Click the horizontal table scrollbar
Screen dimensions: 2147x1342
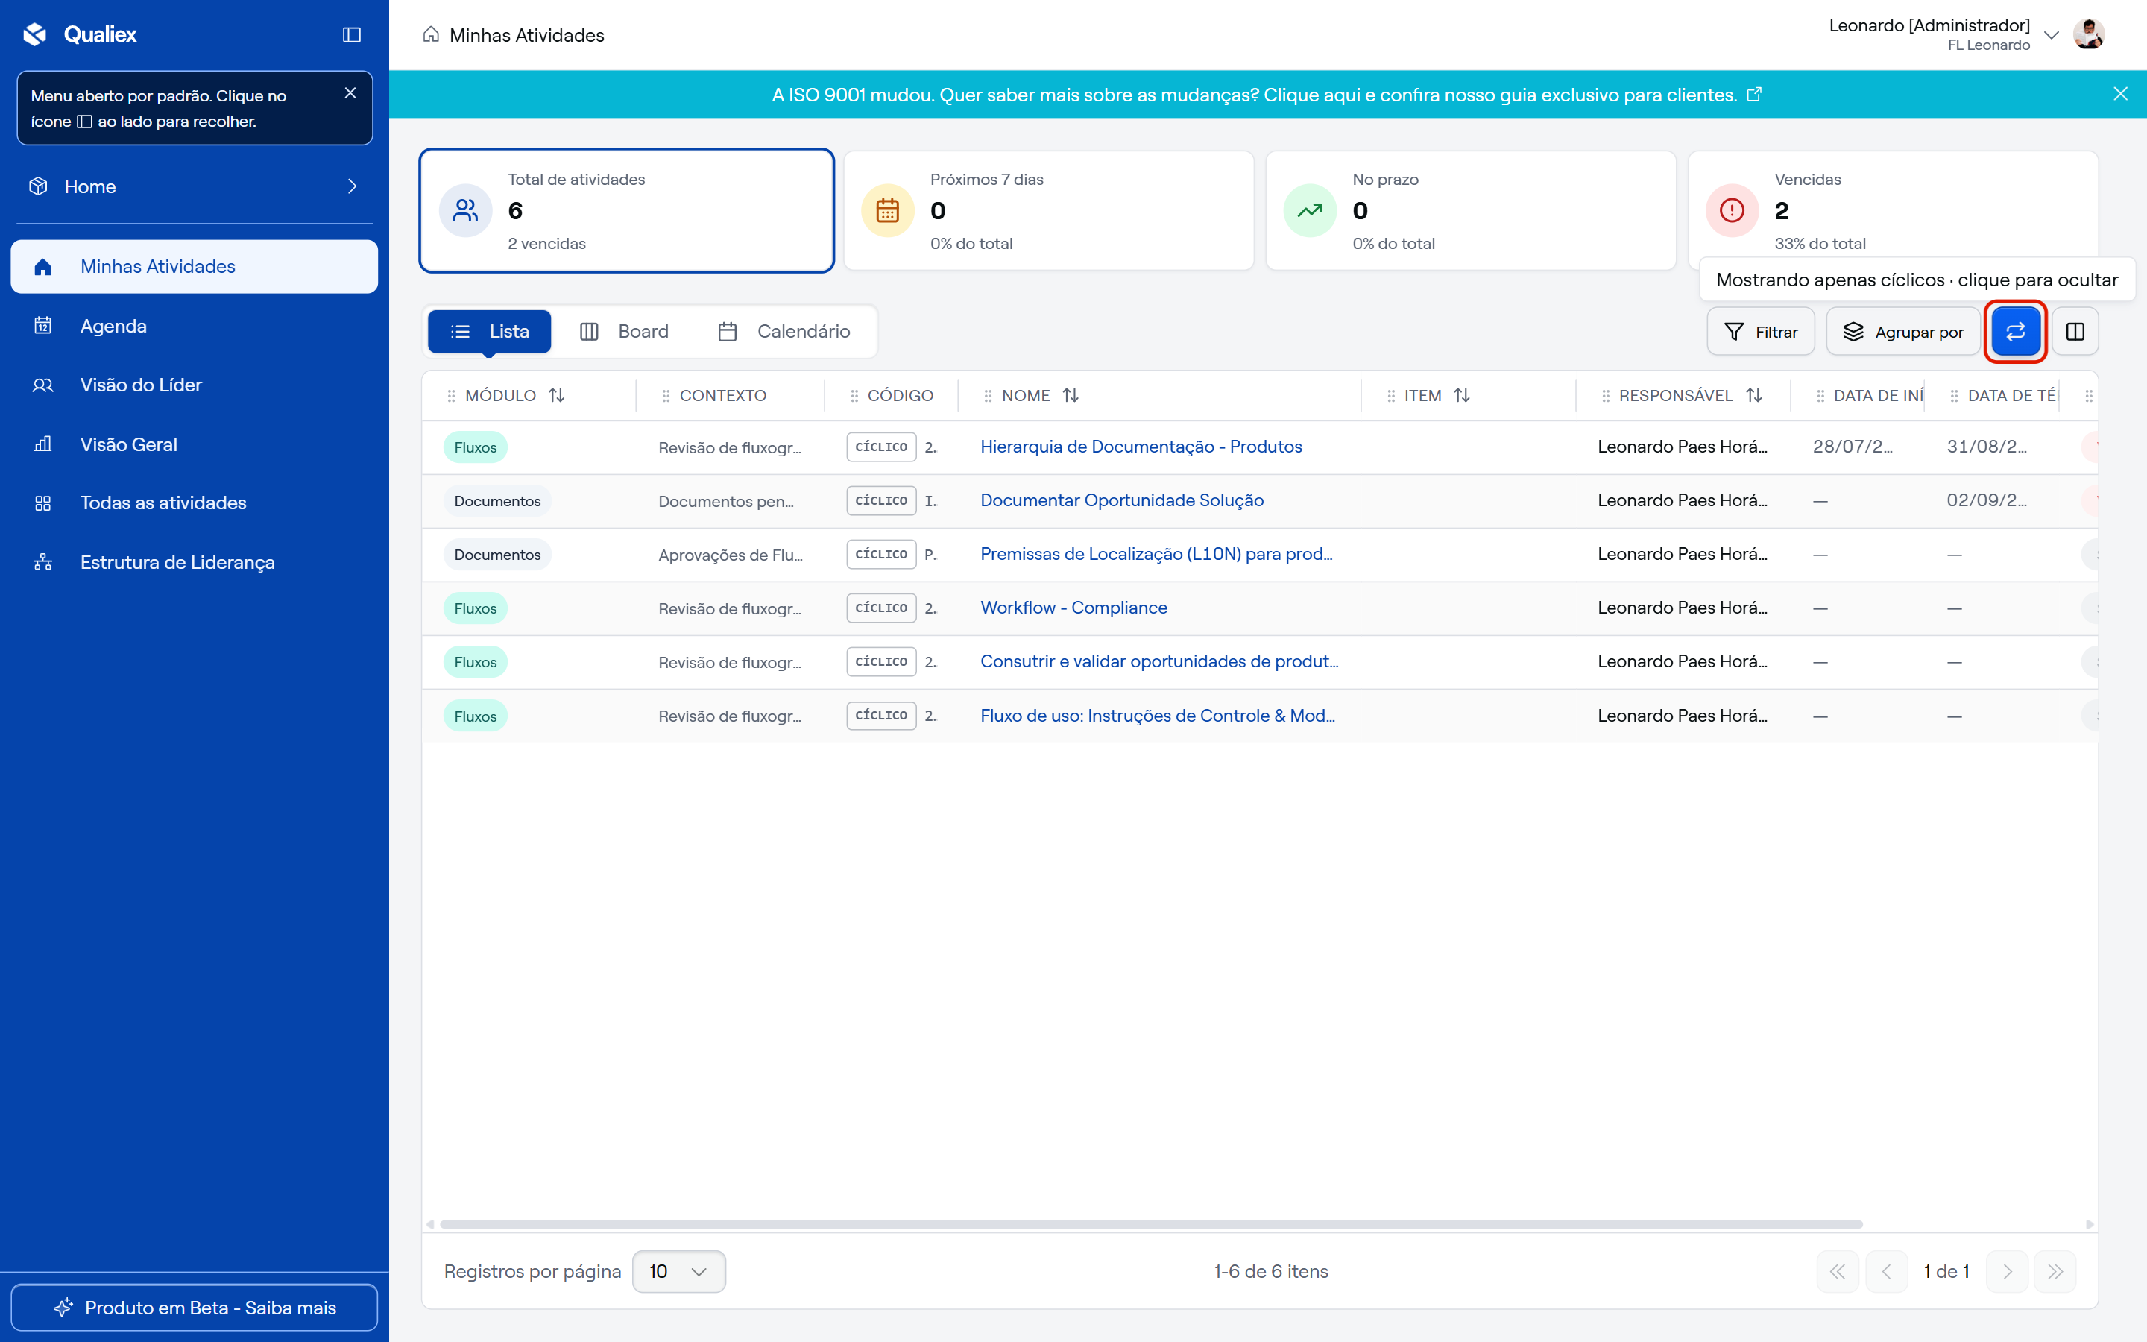coord(1151,1225)
